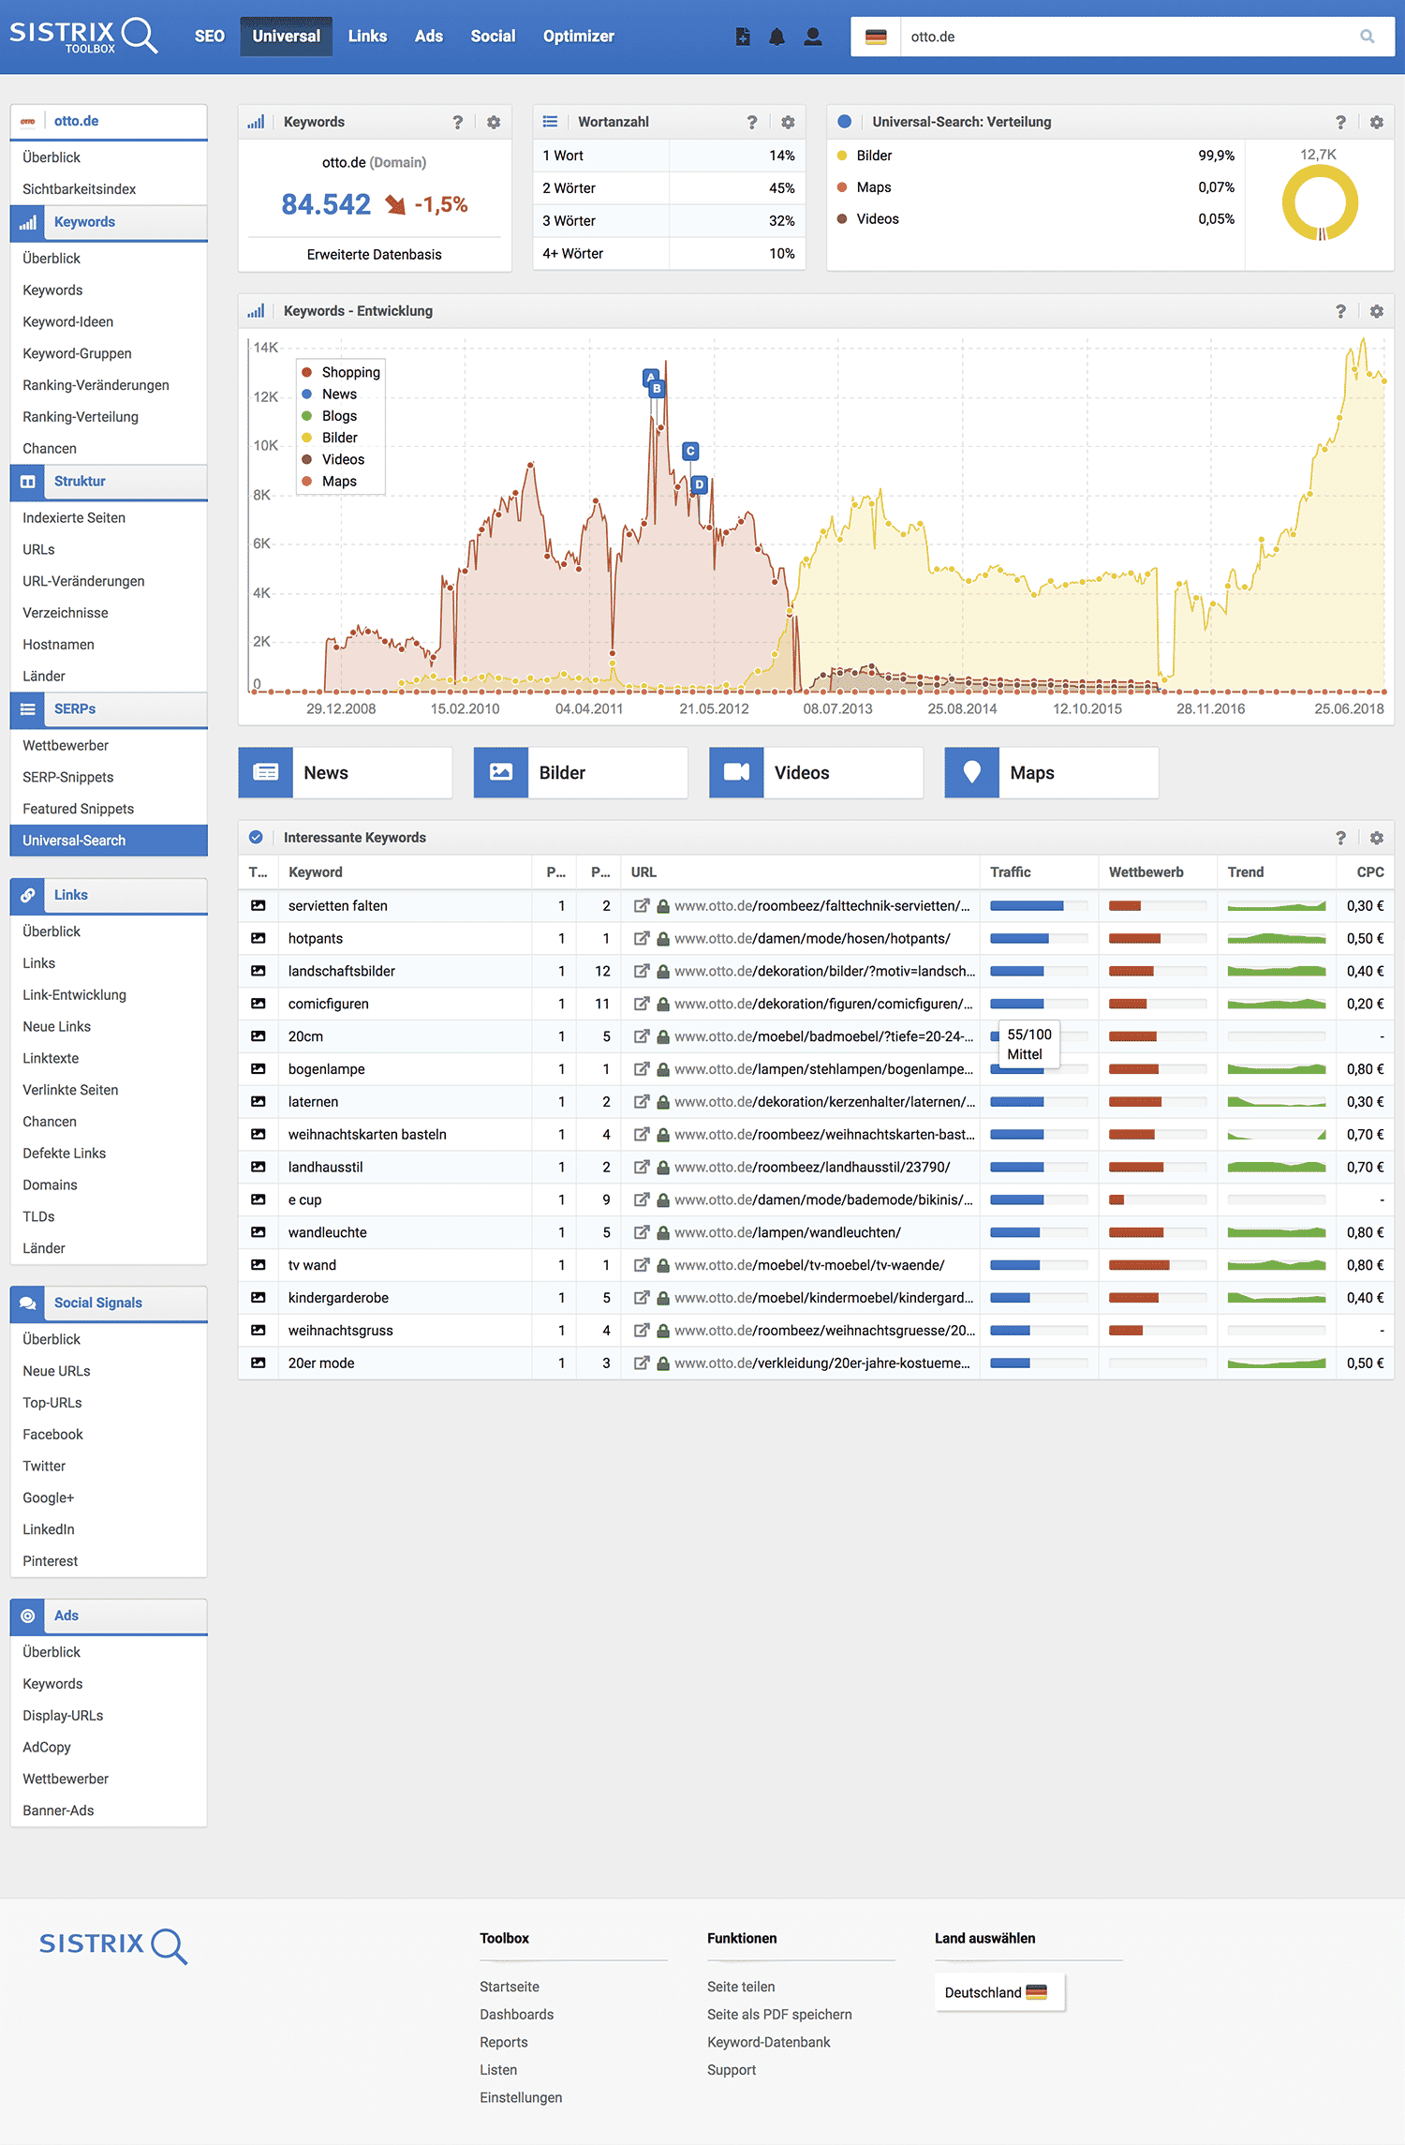Open the user account icon

[x=813, y=37]
